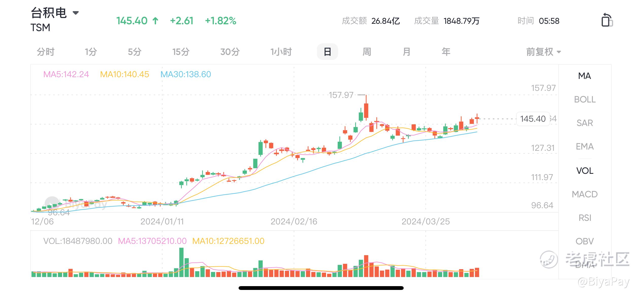Viewport: 642px width, 296px height.
Task: Click the 111.97 price axis label
Action: coord(542,177)
